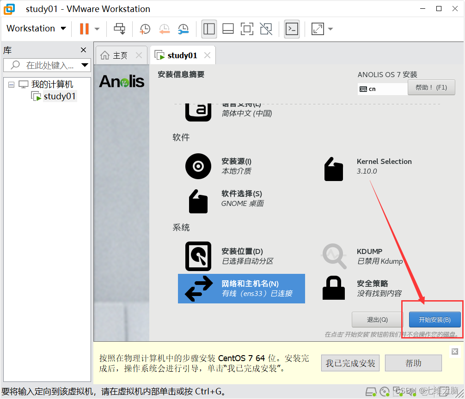The height and width of the screenshot is (399, 465).
Task: Take a snapshot of this VM
Action: (x=145, y=29)
